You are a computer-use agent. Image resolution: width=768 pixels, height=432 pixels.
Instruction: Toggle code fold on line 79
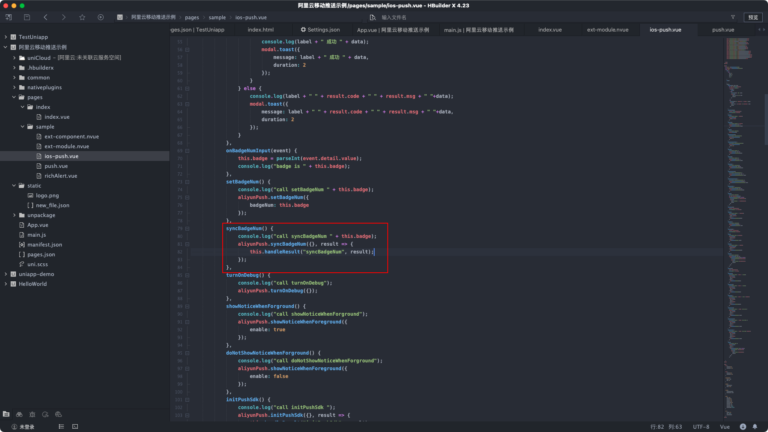click(187, 228)
